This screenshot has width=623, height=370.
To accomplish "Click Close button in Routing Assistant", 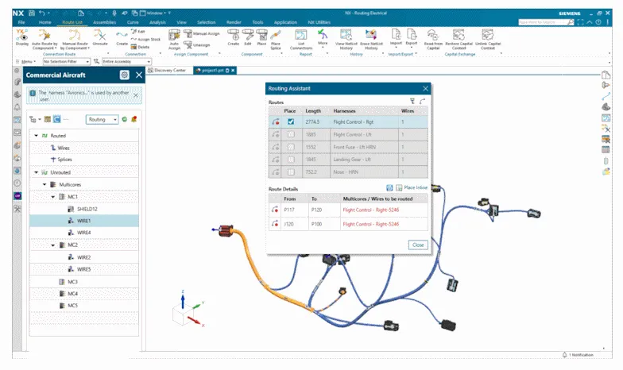I will [x=418, y=245].
